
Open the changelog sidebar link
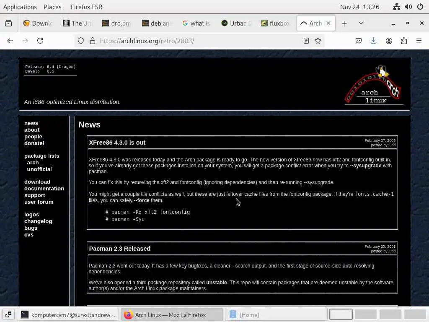click(x=38, y=221)
